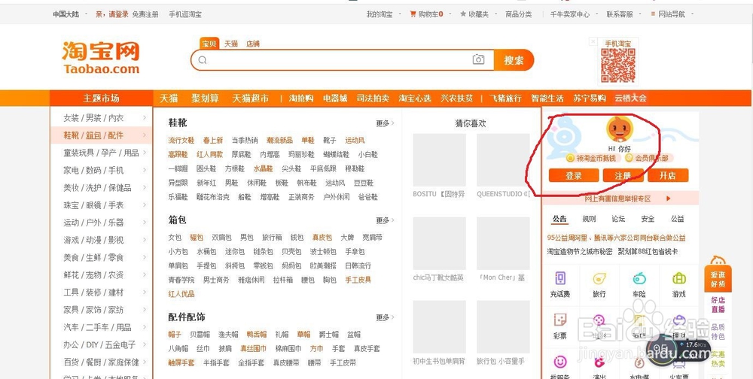Click 更多 next to 配件配饰
Viewport: 753px width, 379px height.
pyautogui.click(x=385, y=317)
